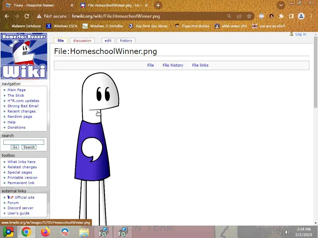Open the Donations link
Image resolution: width=318 pixels, height=238 pixels.
point(16,127)
